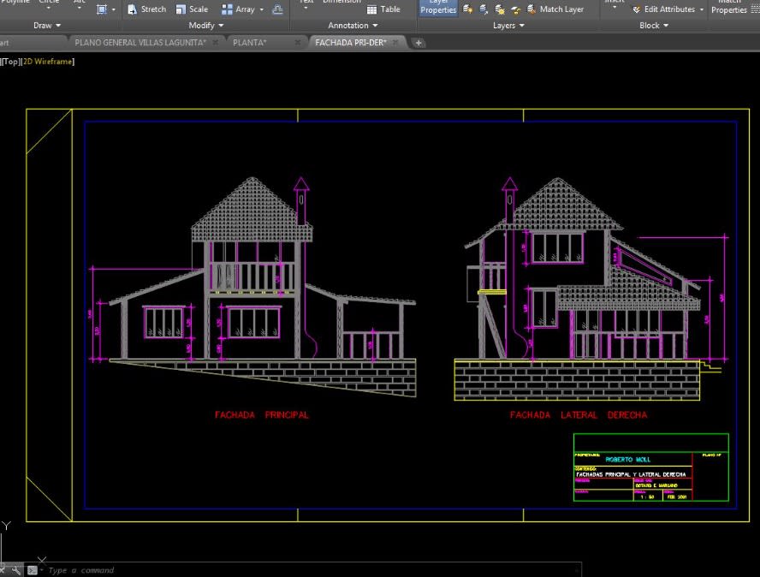Viewport: 760px width, 577px height.
Task: Expand the Annotation panel dropdown
Action: 353,25
